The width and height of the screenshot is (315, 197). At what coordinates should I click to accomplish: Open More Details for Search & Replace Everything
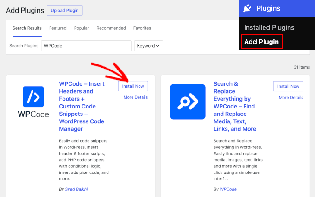click(291, 97)
